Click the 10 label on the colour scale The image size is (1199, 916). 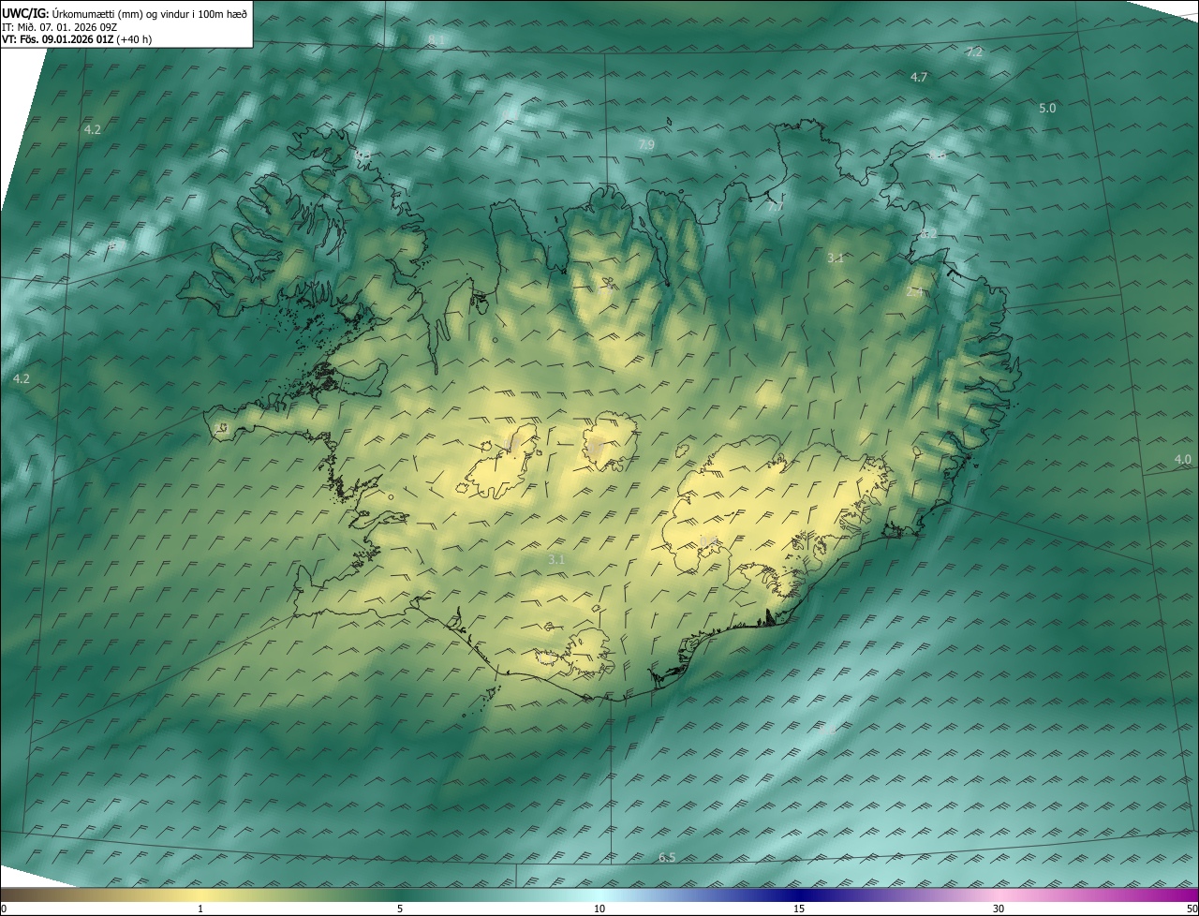(x=599, y=909)
